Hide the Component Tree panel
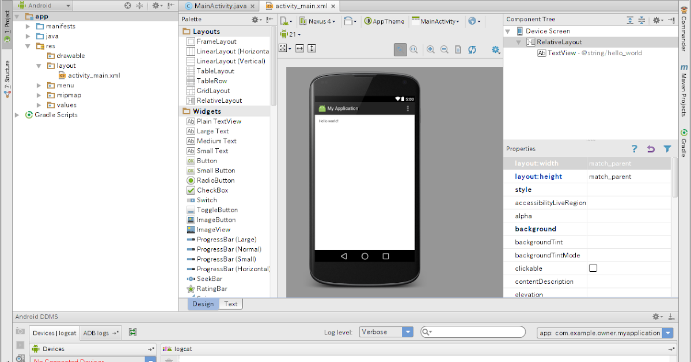The width and height of the screenshot is (691, 362). [671, 20]
